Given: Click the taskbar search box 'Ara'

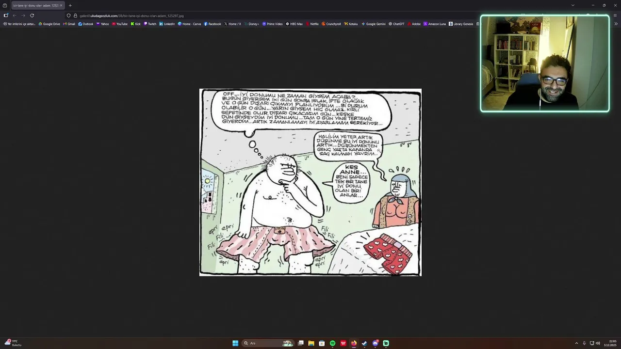Looking at the screenshot, I should click(x=268, y=343).
